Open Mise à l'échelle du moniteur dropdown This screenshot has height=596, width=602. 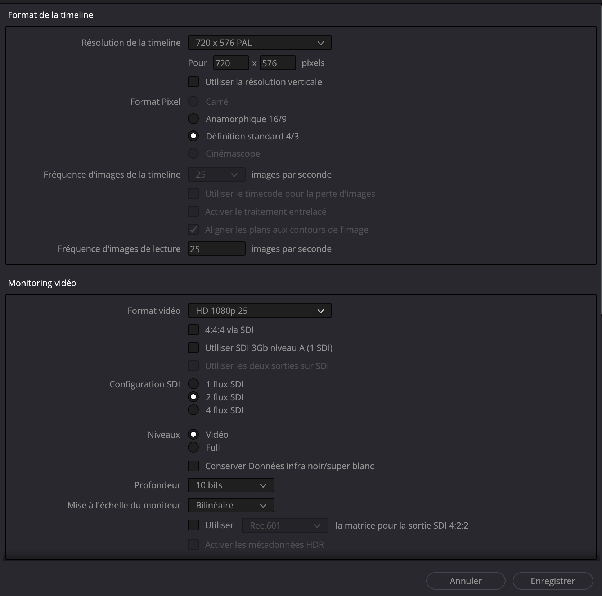pyautogui.click(x=231, y=505)
